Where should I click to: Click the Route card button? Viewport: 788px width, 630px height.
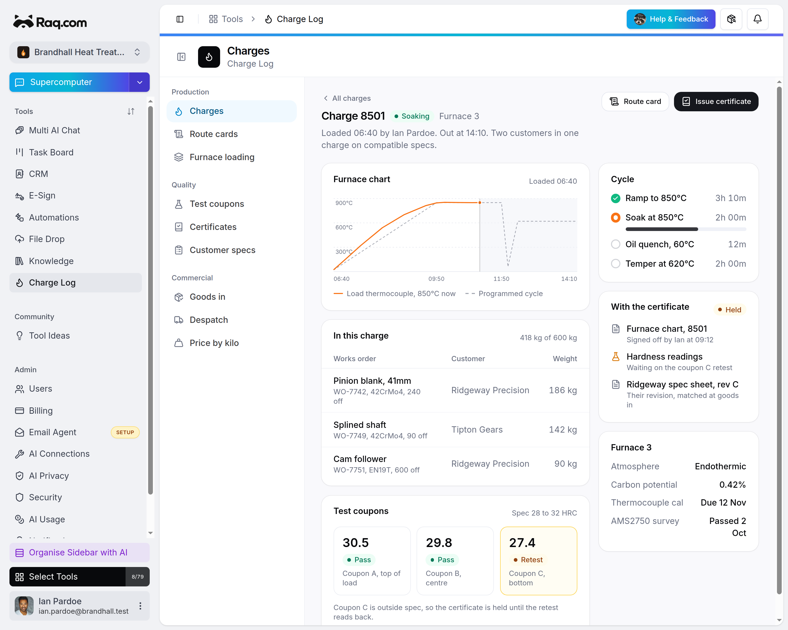point(635,102)
